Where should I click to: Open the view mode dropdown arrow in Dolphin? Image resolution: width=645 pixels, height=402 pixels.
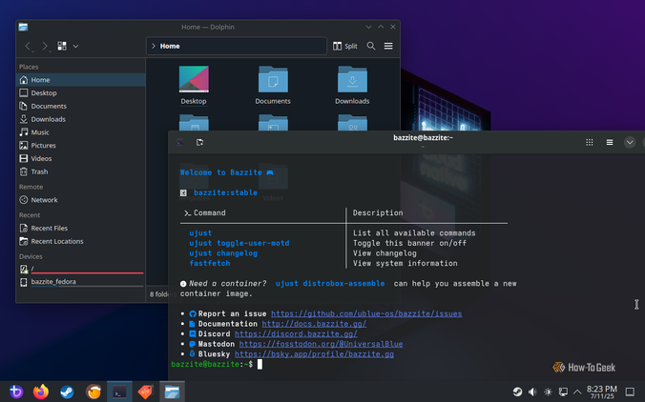75,46
